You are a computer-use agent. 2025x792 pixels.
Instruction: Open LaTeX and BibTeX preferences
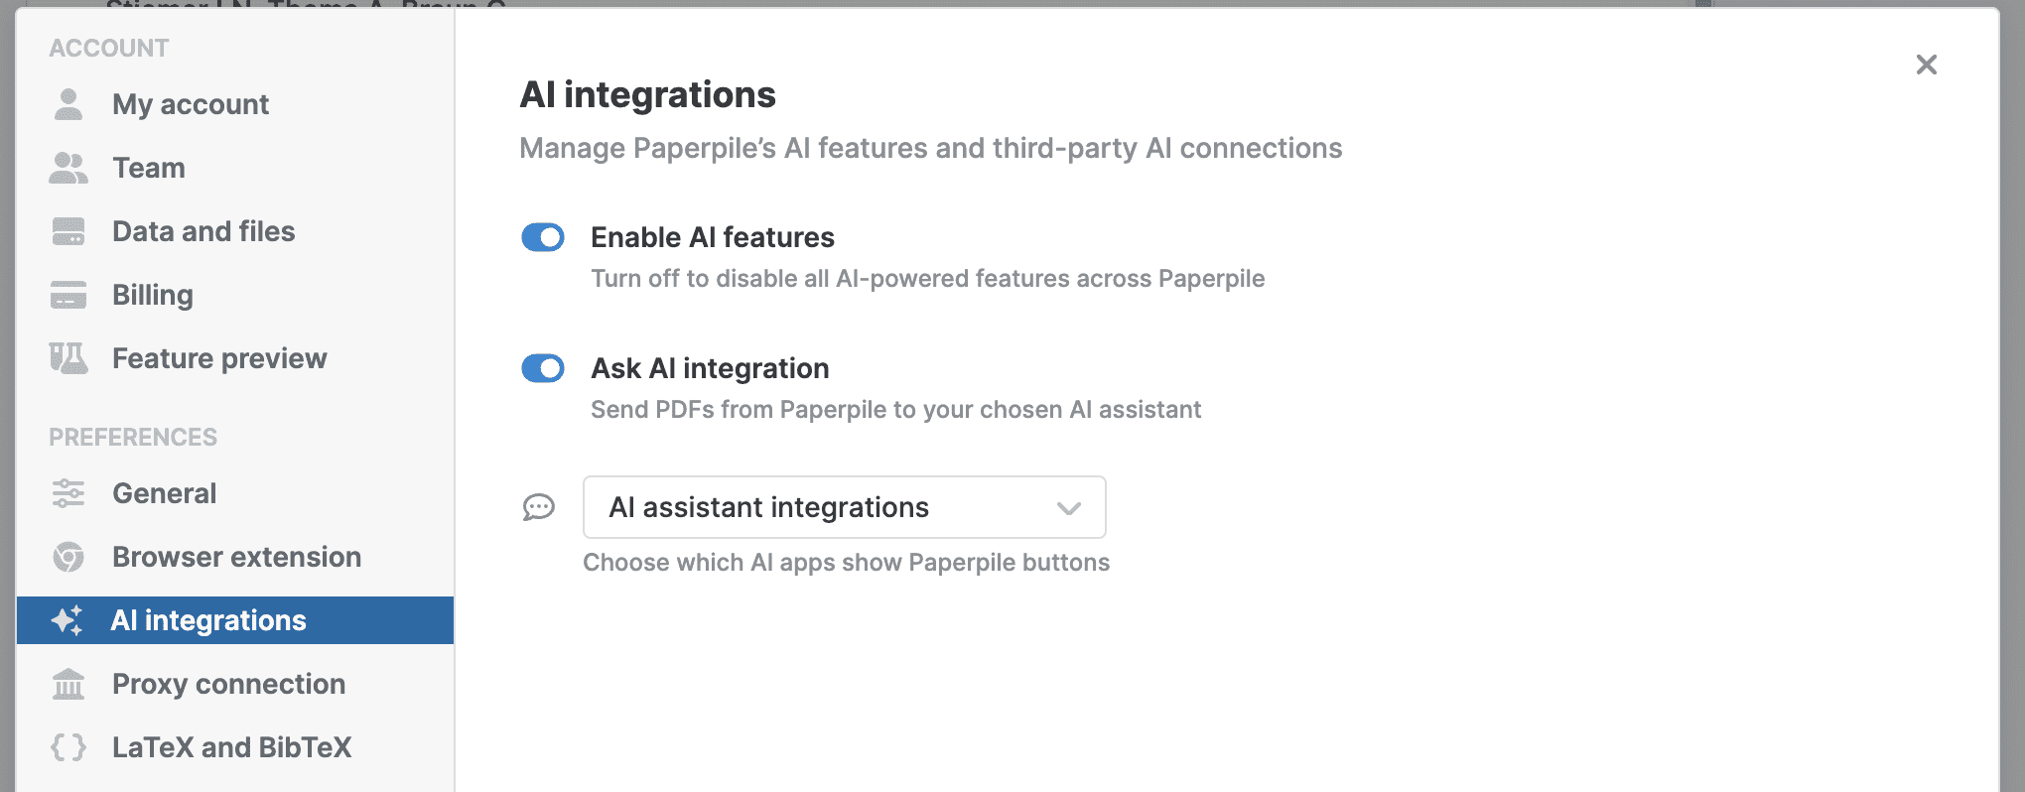235,747
